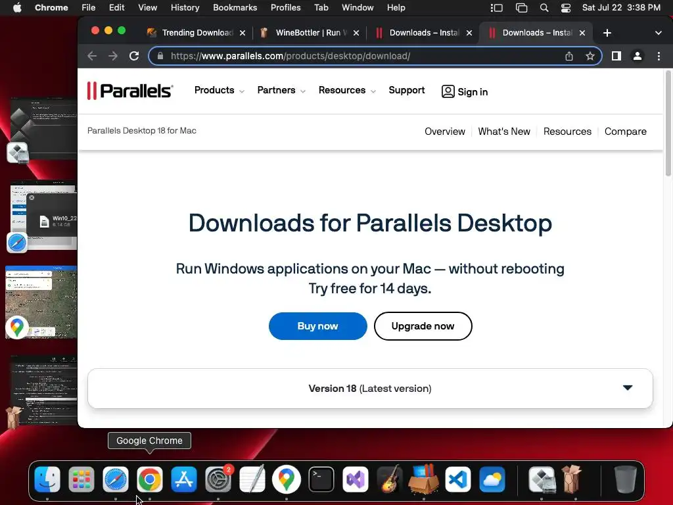This screenshot has height=505, width=673.
Task: Open the tab search dropdown arrow
Action: pos(659,33)
